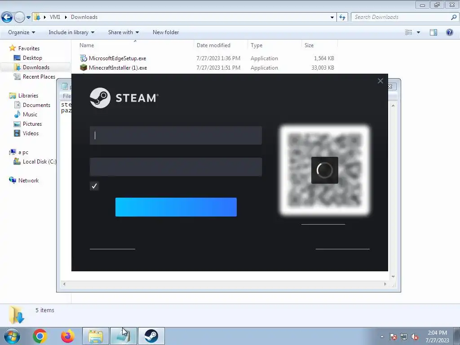Refresh the Downloads folder view

point(342,18)
